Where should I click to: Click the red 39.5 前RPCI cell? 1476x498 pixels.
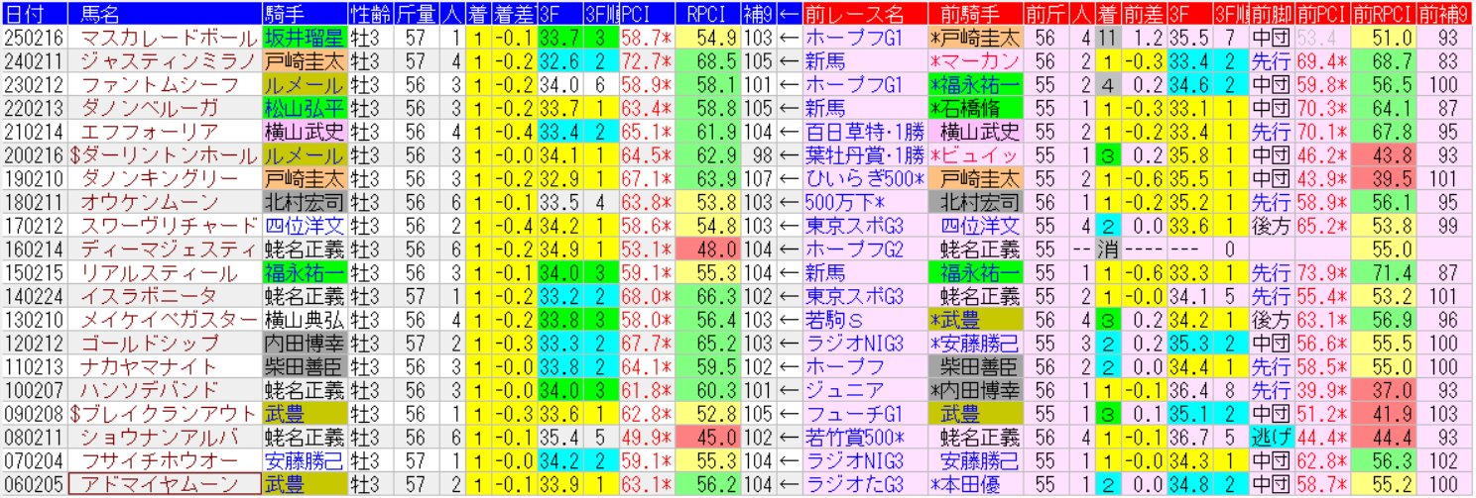coord(1383,178)
